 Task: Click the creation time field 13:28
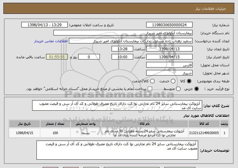[x=122, y=49]
